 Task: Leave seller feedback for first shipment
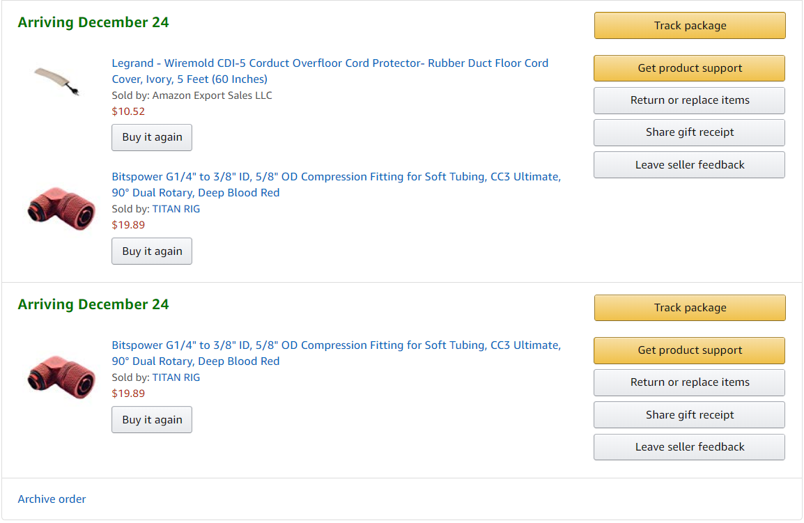tap(690, 165)
